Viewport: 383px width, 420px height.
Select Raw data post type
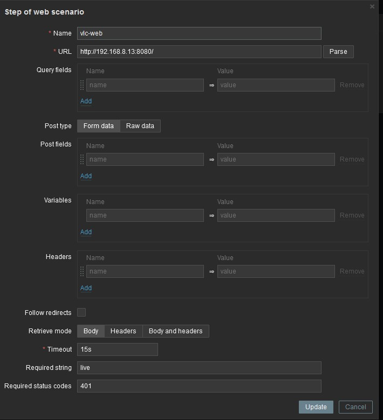(140, 126)
